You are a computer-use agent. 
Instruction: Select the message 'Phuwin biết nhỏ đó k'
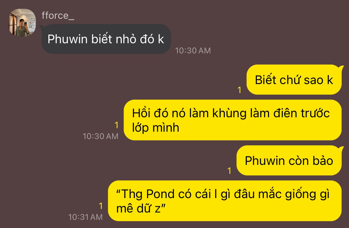[106, 39]
